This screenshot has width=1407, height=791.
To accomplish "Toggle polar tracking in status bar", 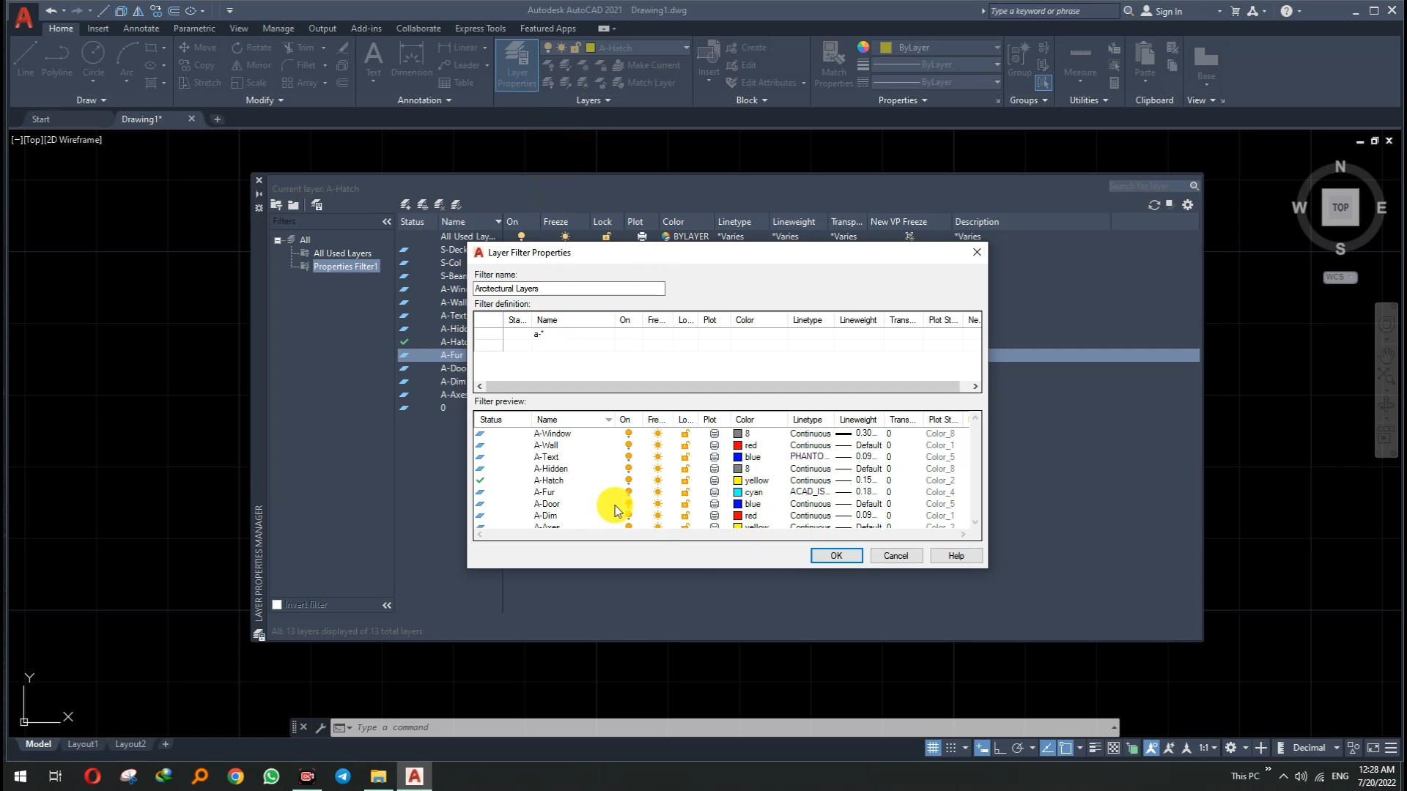I will click(x=1017, y=748).
